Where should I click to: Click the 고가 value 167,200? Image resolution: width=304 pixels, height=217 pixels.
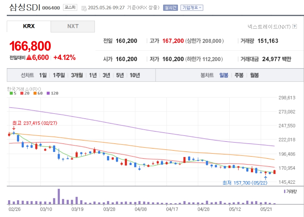click(x=173, y=41)
